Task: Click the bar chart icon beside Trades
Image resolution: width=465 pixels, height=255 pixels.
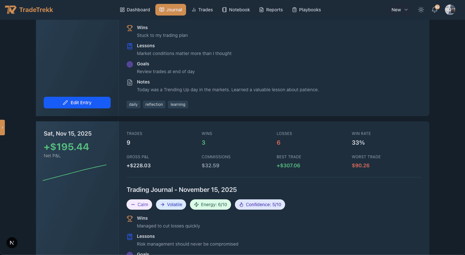Action: (194, 10)
